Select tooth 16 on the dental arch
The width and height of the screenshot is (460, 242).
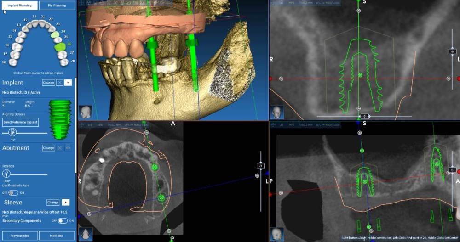tap(17, 46)
